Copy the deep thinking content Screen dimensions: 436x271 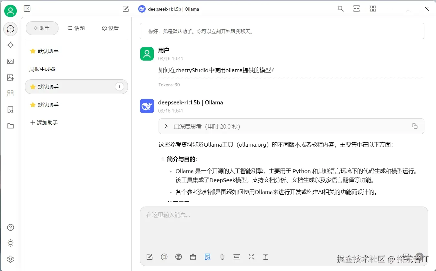coord(415,126)
